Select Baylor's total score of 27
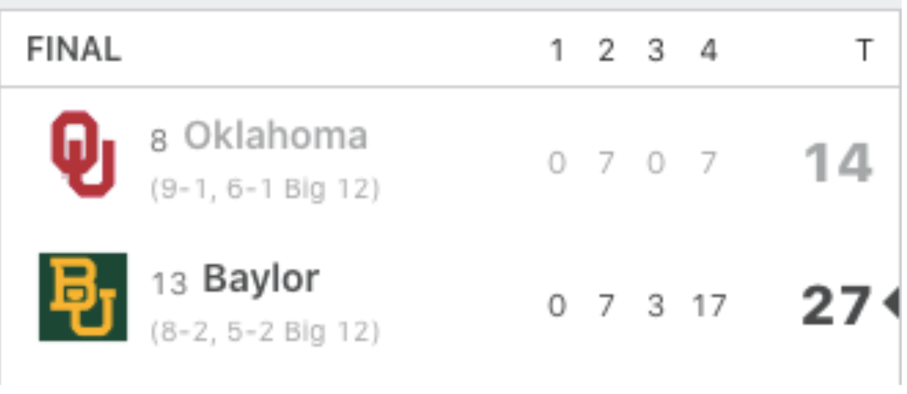The image size is (907, 394). click(x=837, y=306)
